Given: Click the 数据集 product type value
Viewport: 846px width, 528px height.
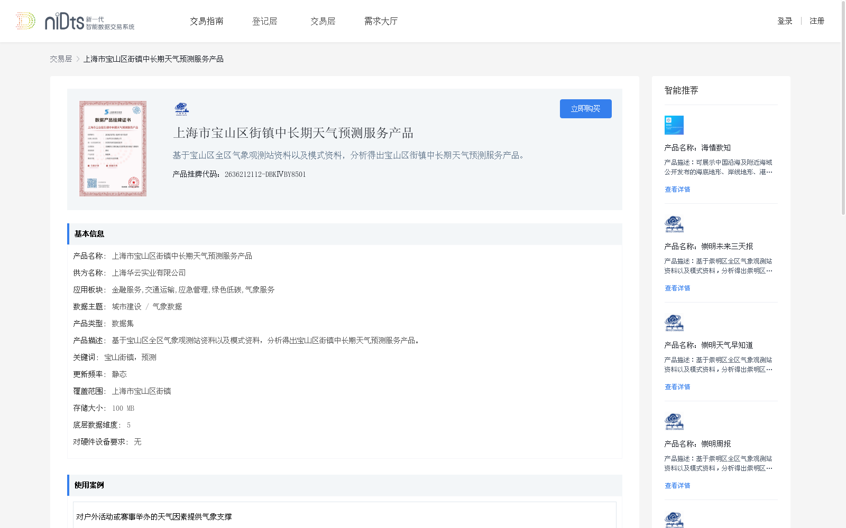Looking at the screenshot, I should pyautogui.click(x=123, y=324).
